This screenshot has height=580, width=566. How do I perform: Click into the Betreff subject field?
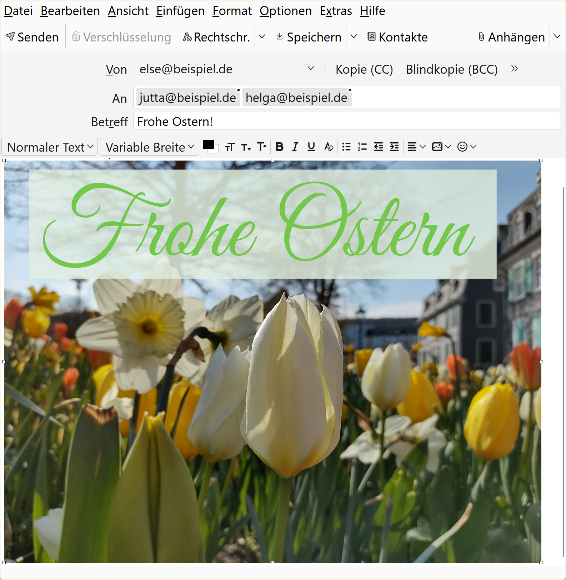346,121
